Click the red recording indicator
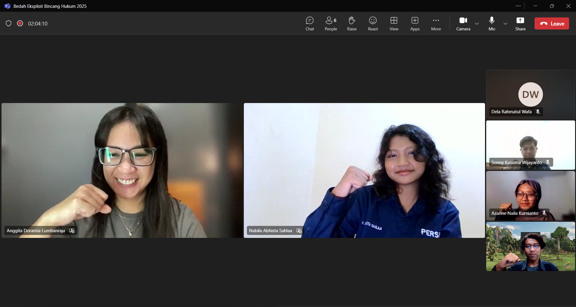 pos(20,23)
